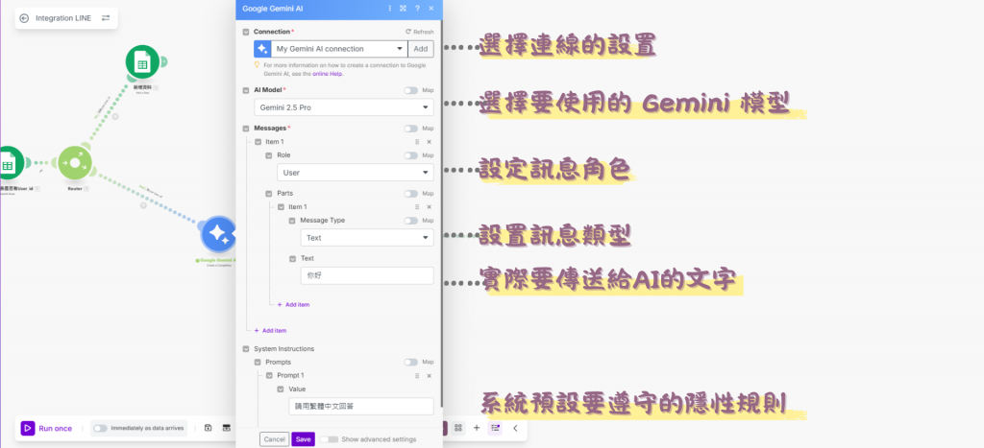The width and height of the screenshot is (984, 448).
Task: Collapse the Parts section
Action: point(269,194)
